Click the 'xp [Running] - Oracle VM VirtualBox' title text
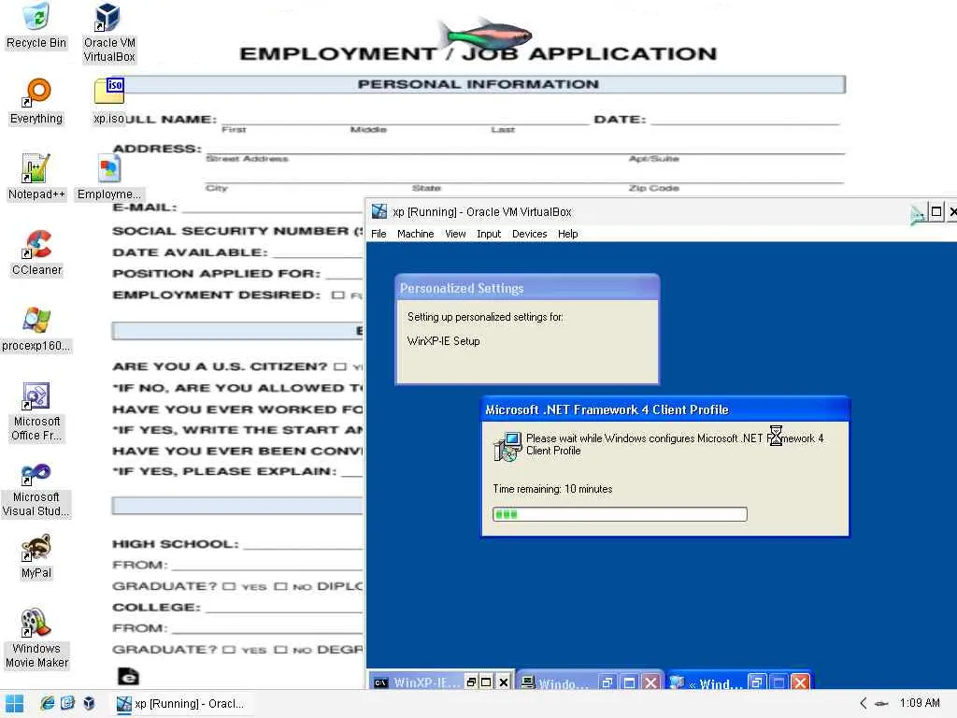 click(482, 212)
